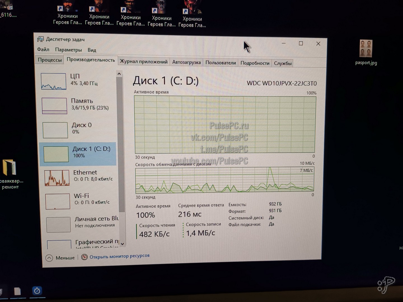Select Личная сеть Bluetooth sidebar item

click(58, 225)
